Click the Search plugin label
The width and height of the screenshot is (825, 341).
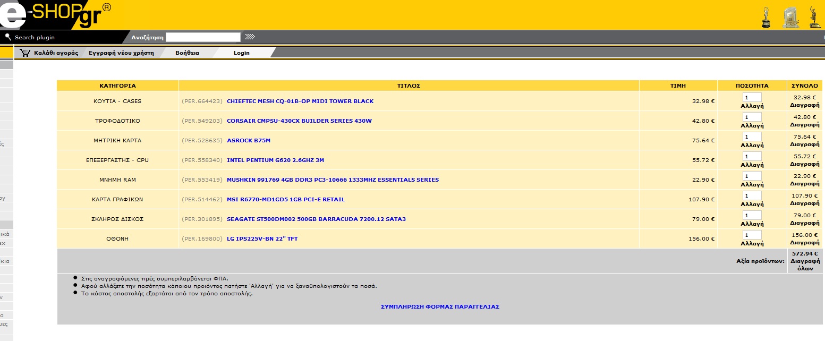pyautogui.click(x=35, y=37)
